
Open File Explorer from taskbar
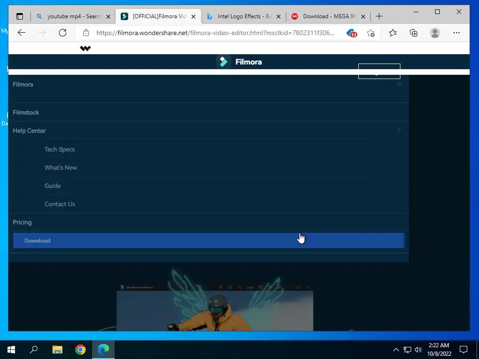click(x=57, y=350)
